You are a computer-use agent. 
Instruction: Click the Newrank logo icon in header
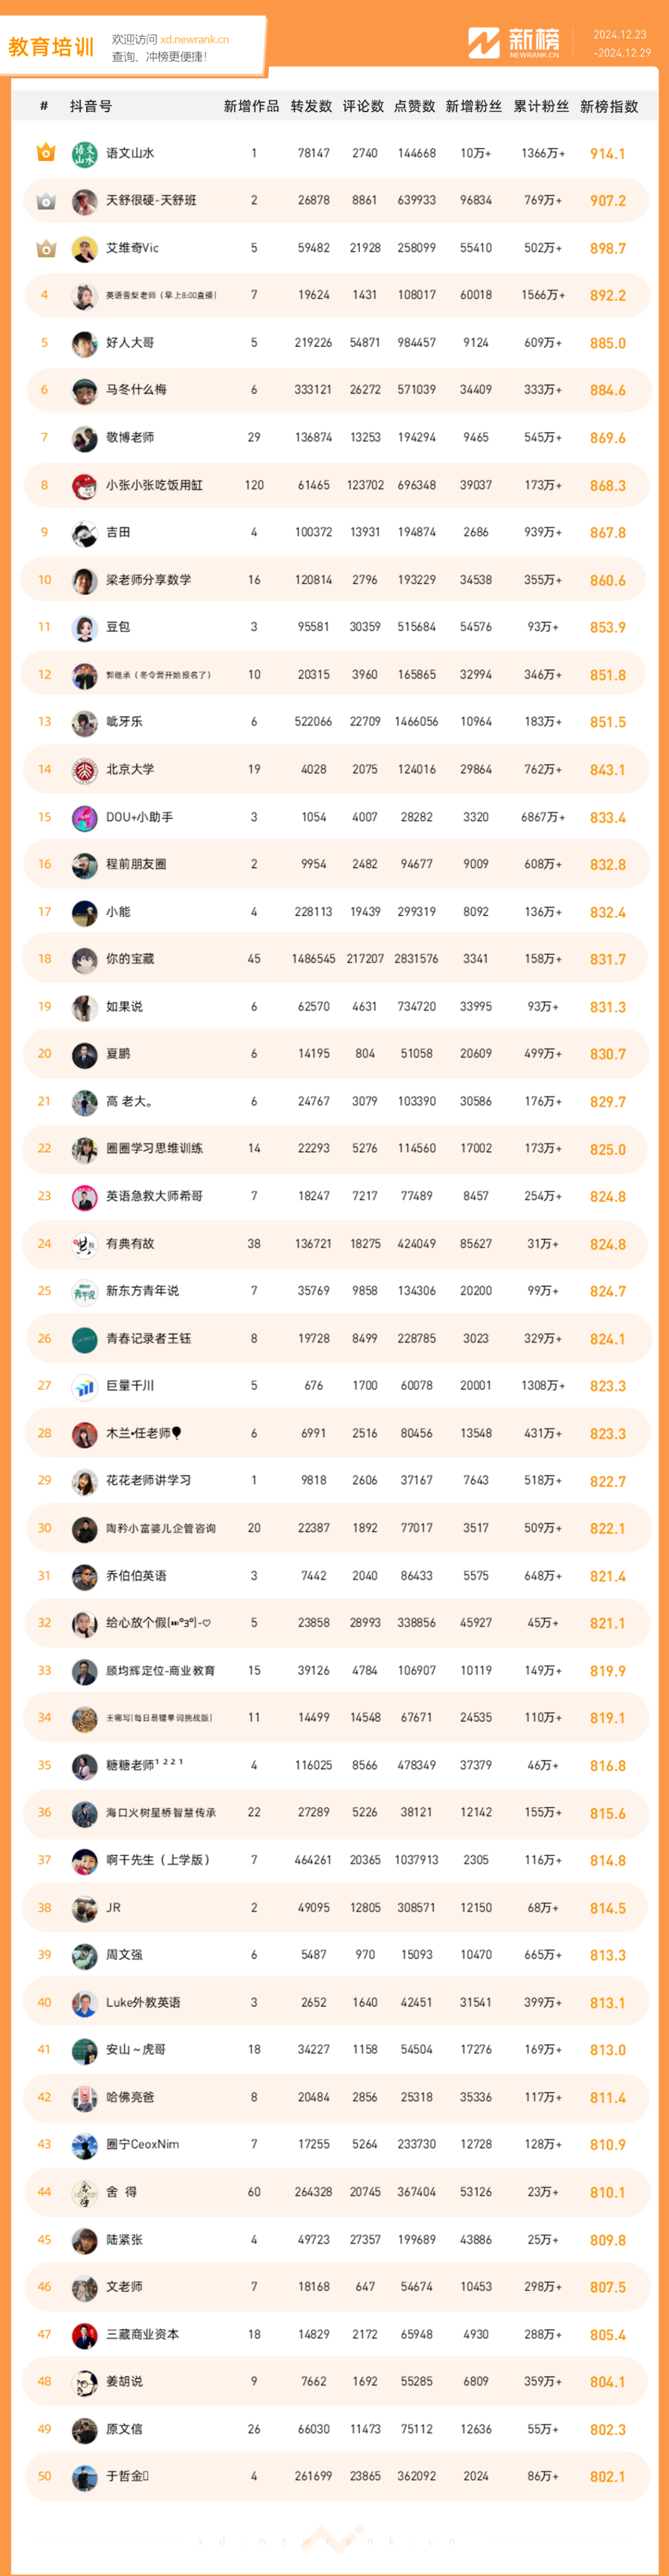(484, 43)
